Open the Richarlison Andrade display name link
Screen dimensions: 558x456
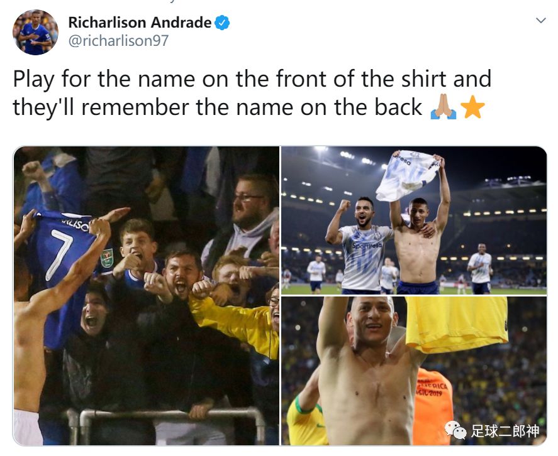point(140,23)
